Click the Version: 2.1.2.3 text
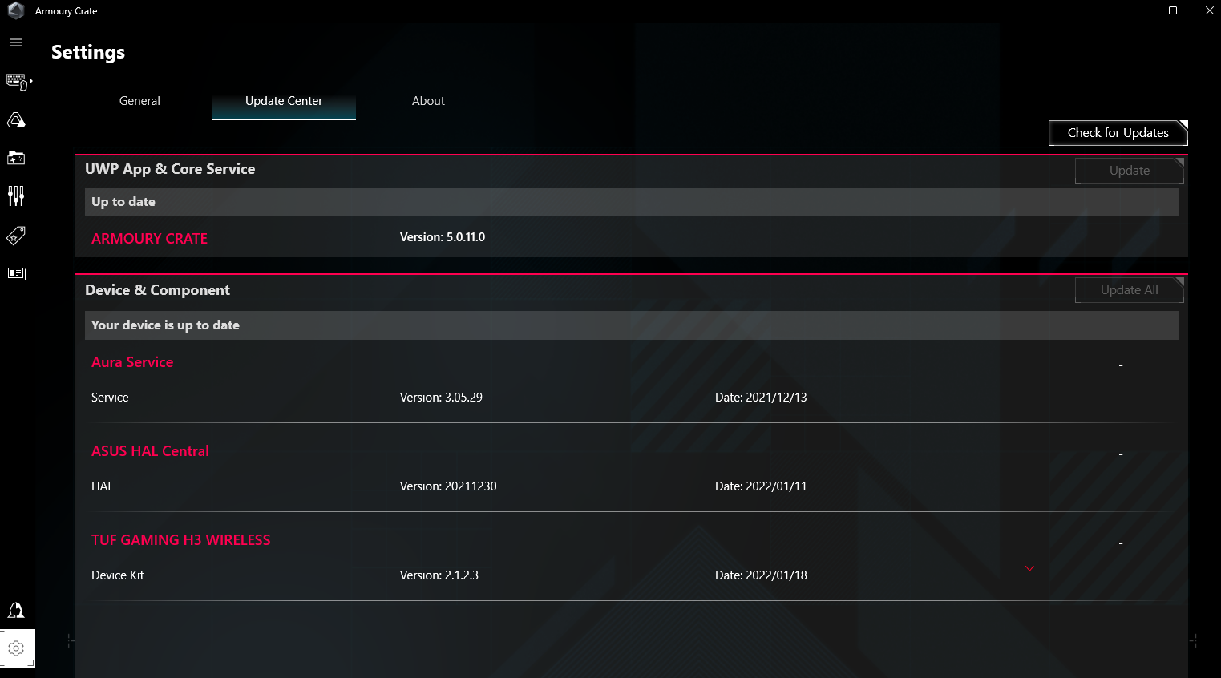The height and width of the screenshot is (678, 1221). [x=439, y=575]
